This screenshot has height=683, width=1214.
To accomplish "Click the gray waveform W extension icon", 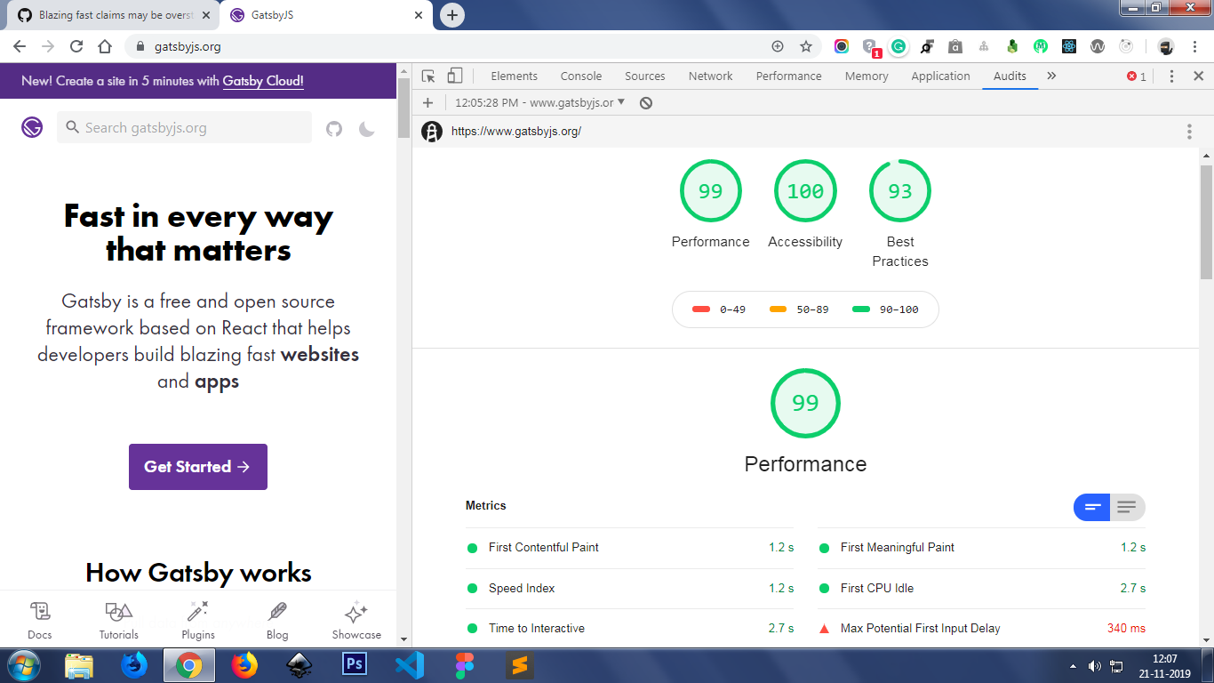I will tap(1098, 46).
